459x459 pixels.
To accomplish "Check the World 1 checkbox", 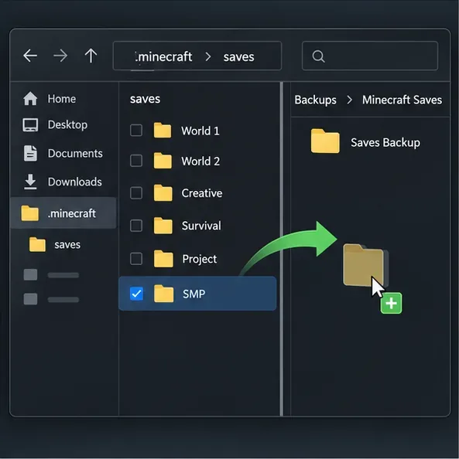I will click(x=136, y=131).
